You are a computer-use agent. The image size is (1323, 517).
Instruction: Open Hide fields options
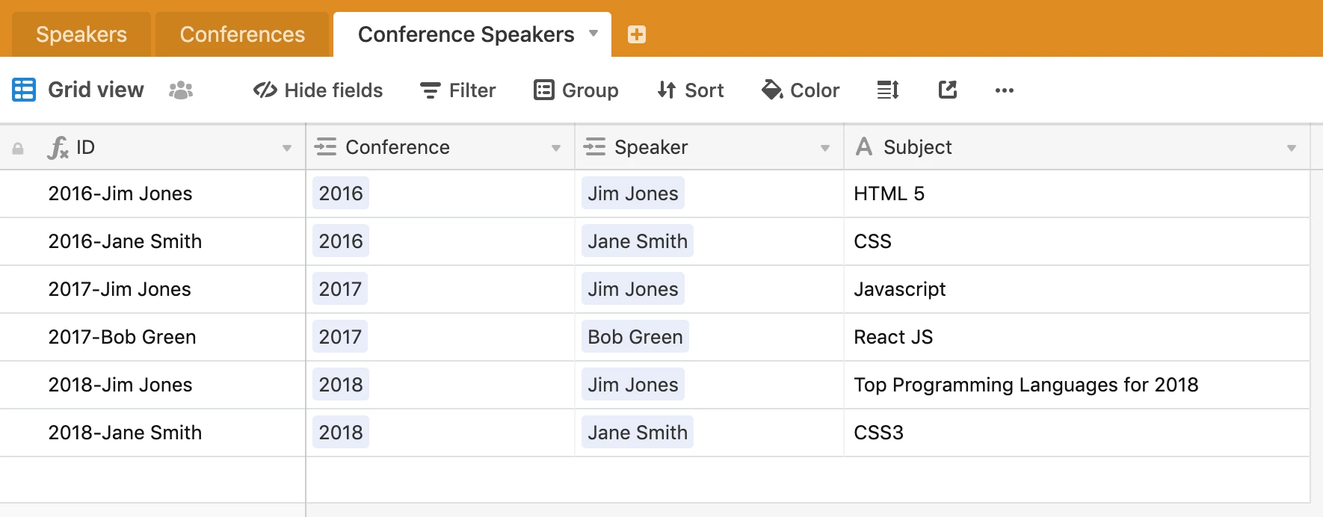tap(318, 90)
